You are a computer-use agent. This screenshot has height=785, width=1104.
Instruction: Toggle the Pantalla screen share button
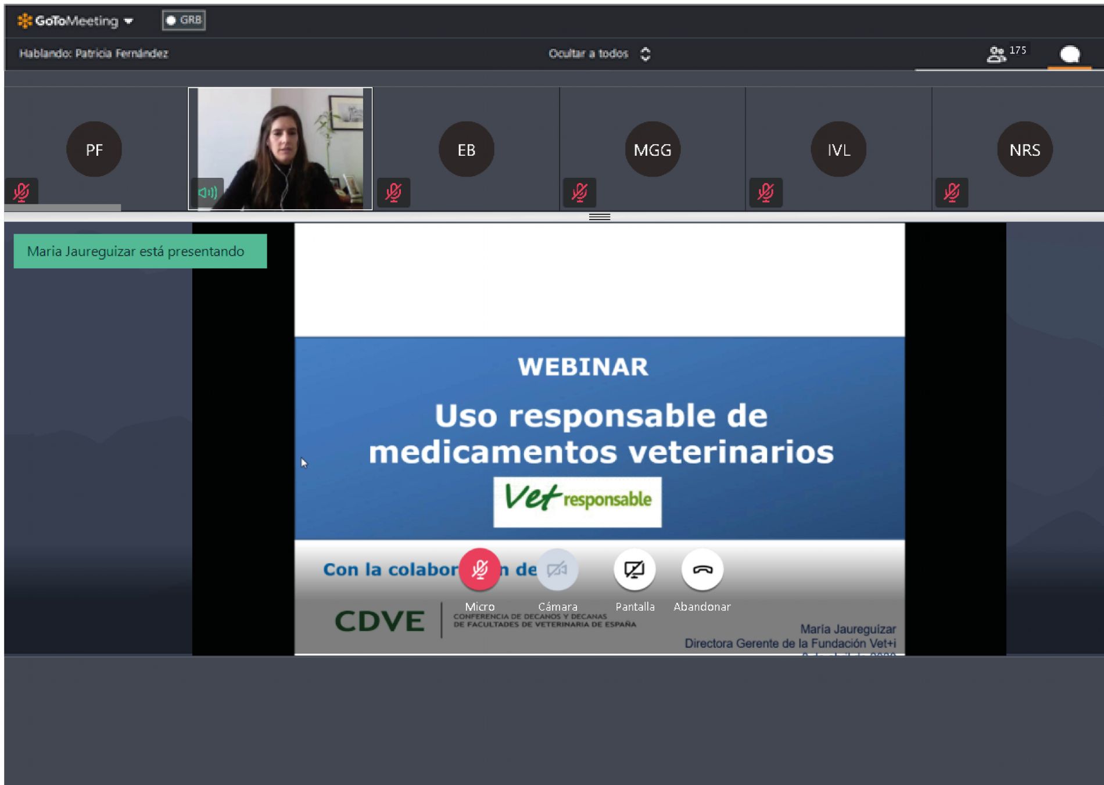coord(634,569)
